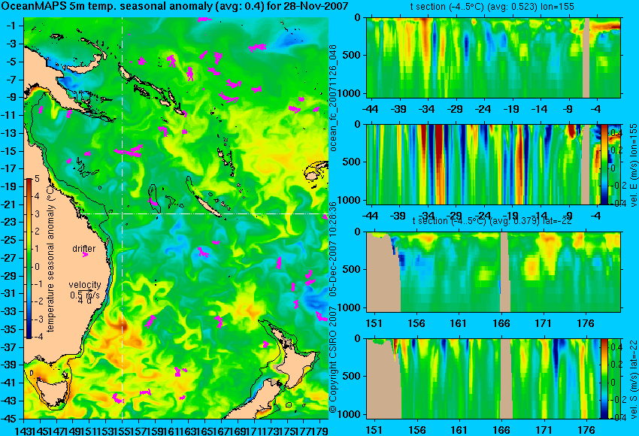
Task: Click the 't section (avg: 0.523) lon=155' heading
Action: 492,7
